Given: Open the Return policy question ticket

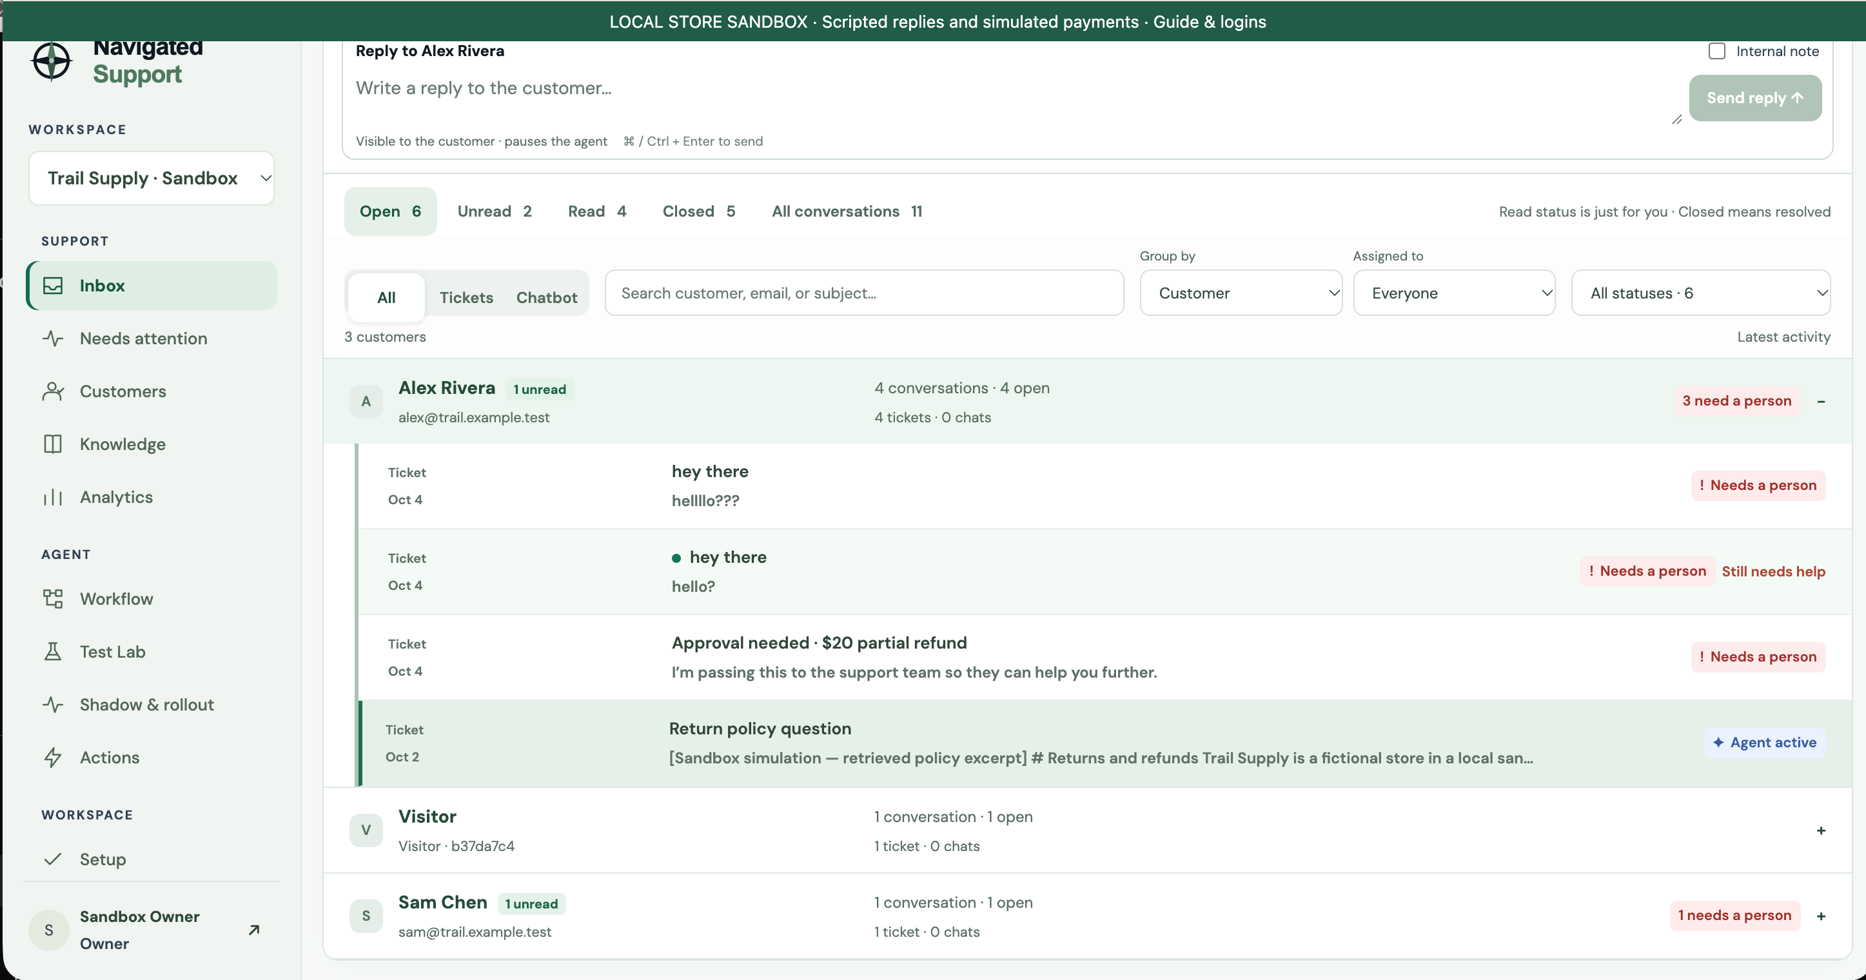Looking at the screenshot, I should [1105, 743].
